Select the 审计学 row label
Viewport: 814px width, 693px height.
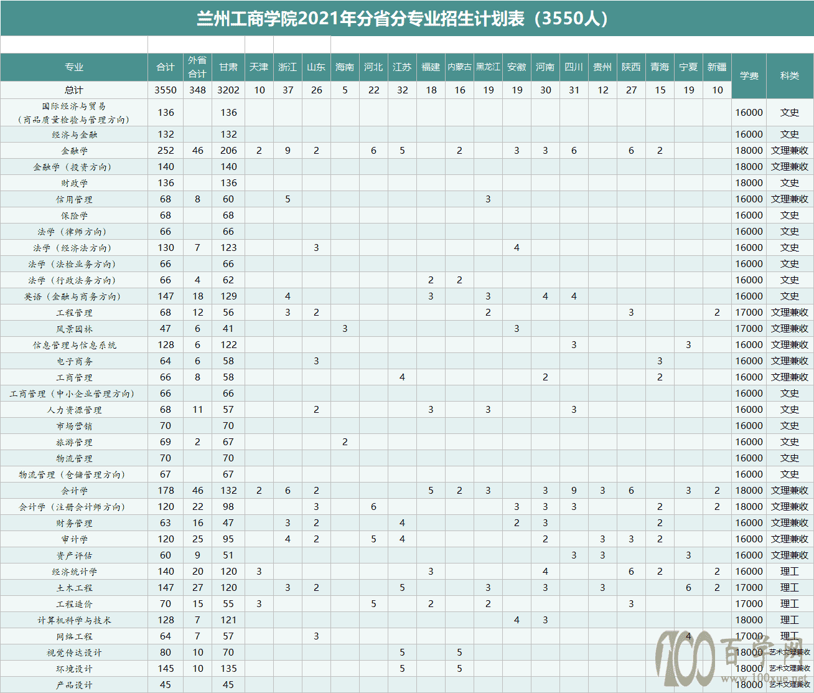tap(74, 539)
